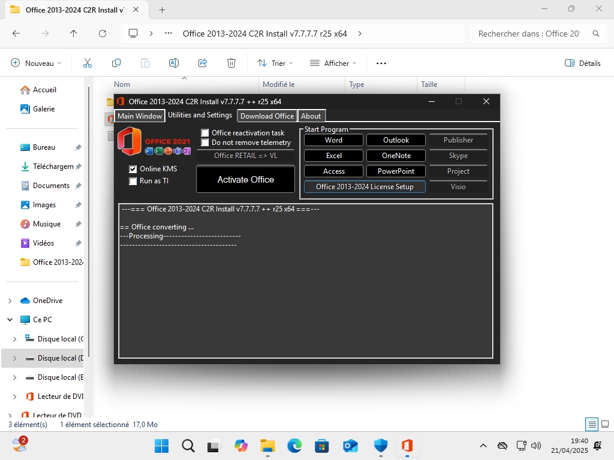Click the Share icon in toolbar
Image resolution: width=614 pixels, height=460 pixels.
pos(203,63)
